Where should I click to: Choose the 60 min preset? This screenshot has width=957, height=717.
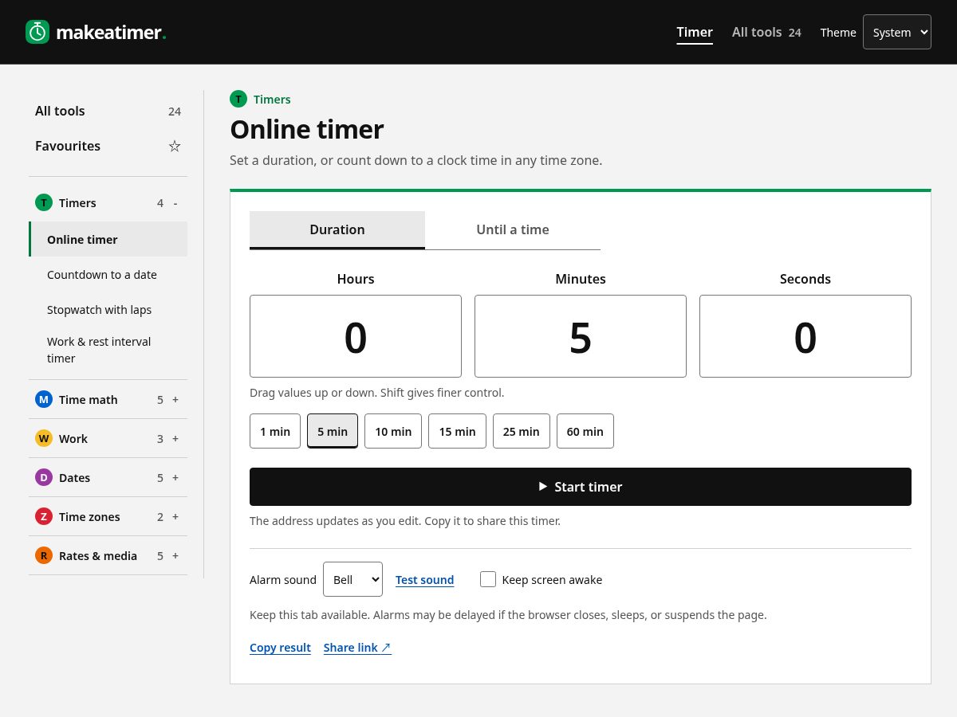[x=585, y=431]
